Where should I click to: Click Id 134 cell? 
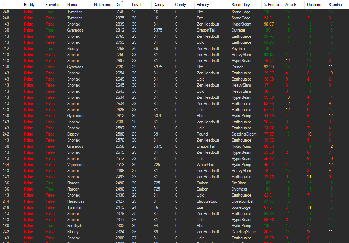click(6, 165)
